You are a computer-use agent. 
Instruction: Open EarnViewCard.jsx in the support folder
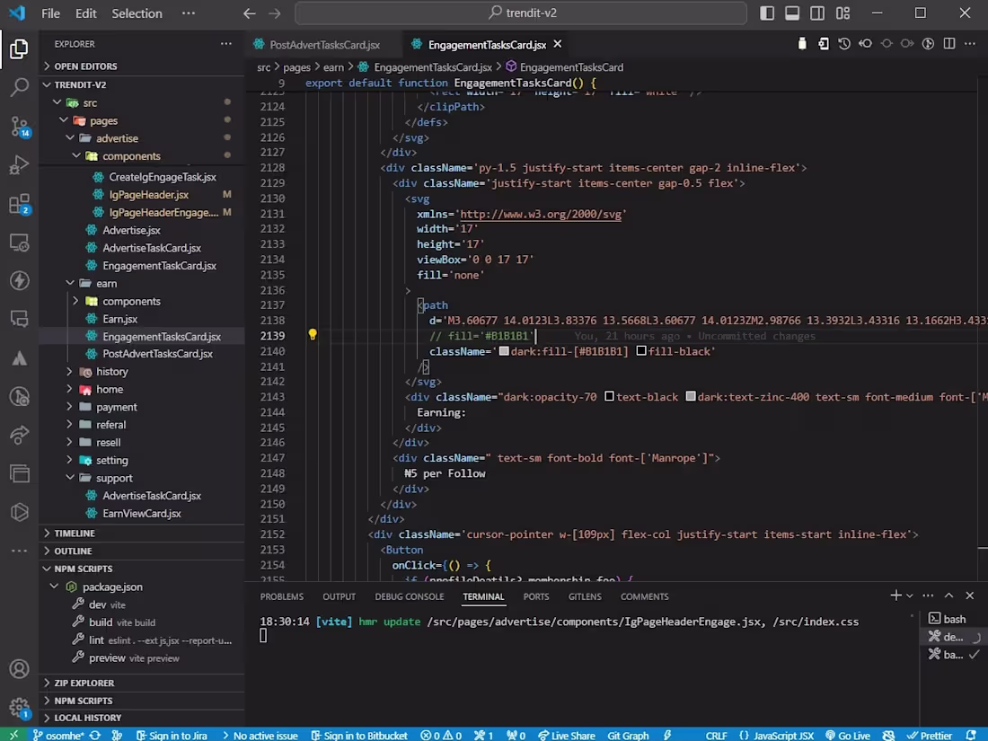(141, 514)
